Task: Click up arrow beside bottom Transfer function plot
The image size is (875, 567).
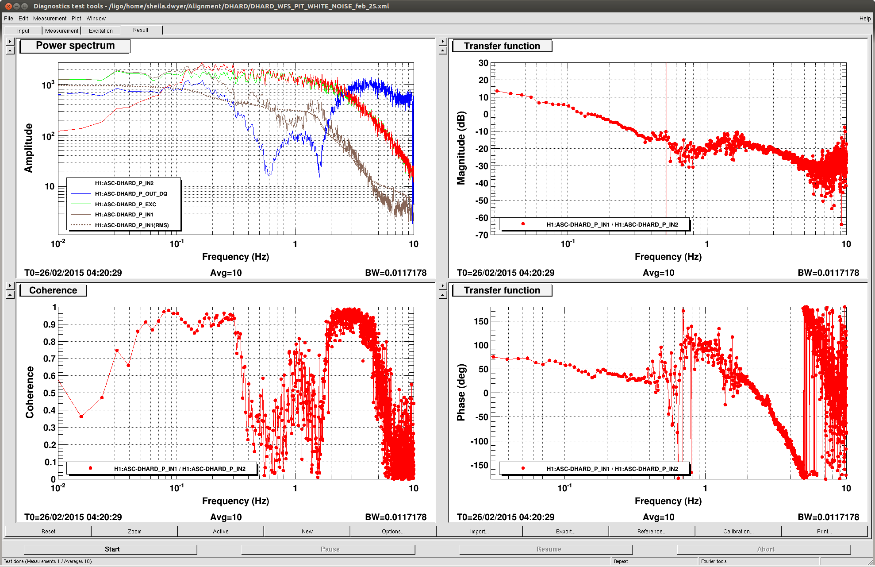Action: point(443,295)
